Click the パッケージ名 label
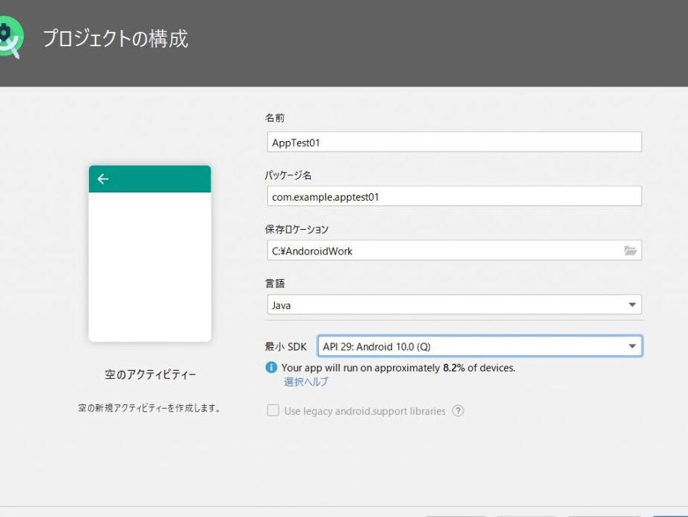Image resolution: width=688 pixels, height=517 pixels. click(288, 175)
